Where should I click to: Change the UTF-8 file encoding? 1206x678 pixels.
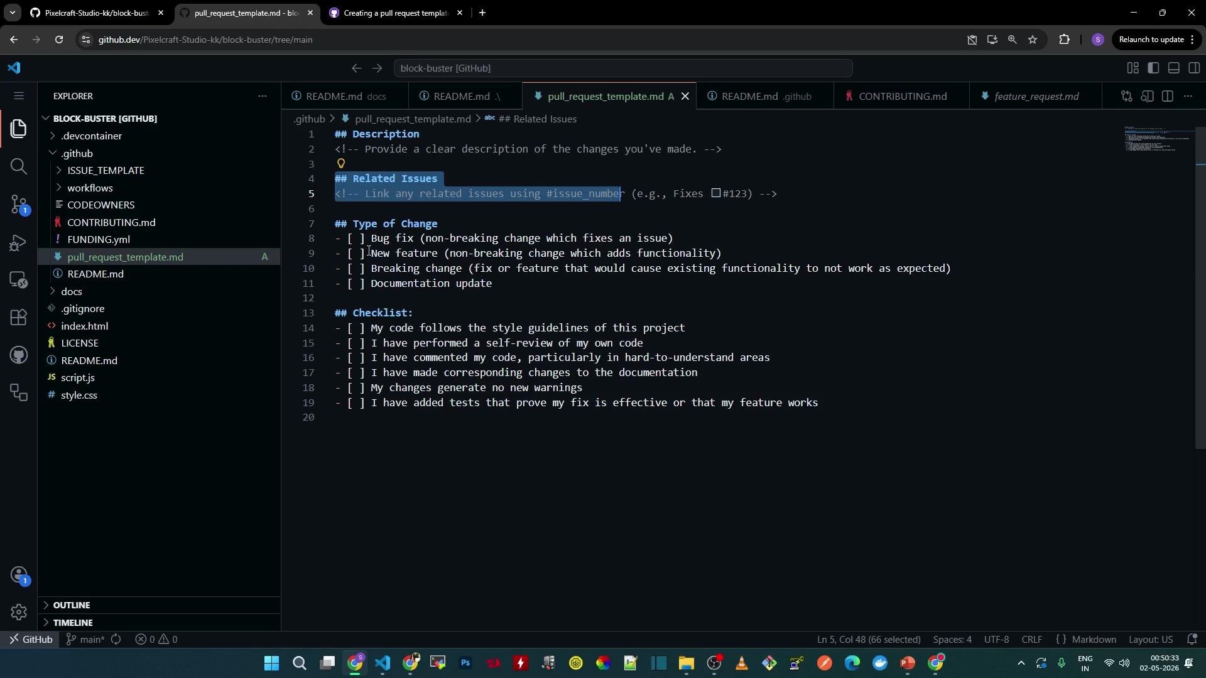click(x=996, y=640)
